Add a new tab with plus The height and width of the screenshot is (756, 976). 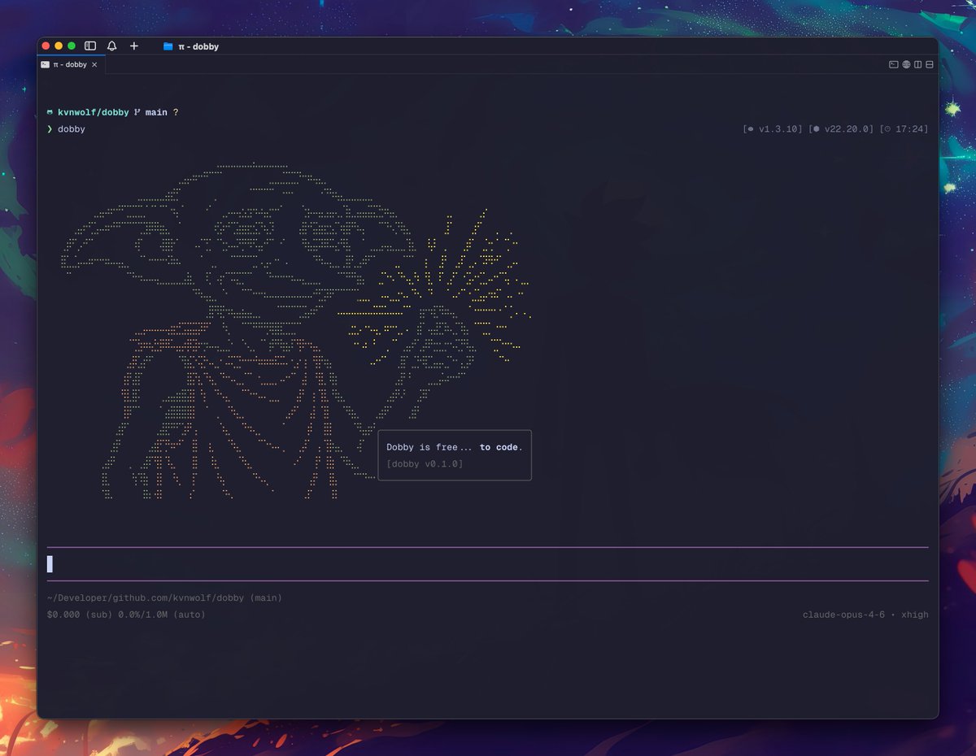tap(134, 46)
